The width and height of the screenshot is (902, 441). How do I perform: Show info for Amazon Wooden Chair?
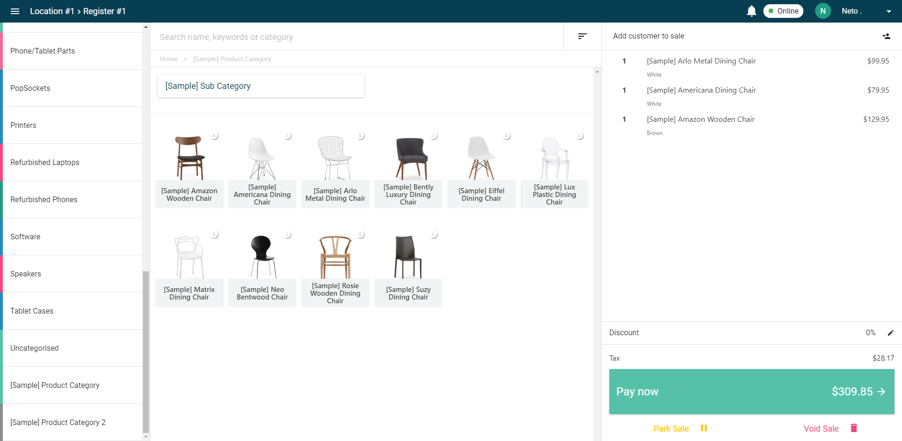point(215,136)
